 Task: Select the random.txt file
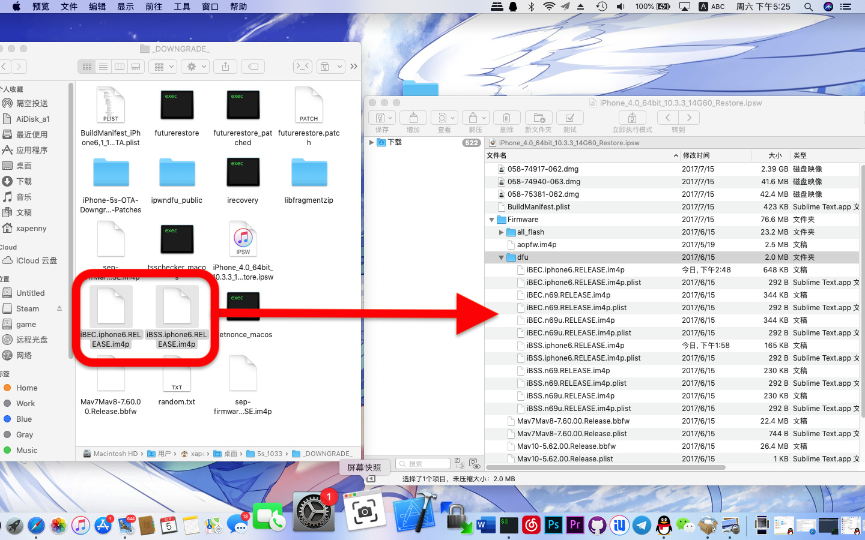pos(177,382)
